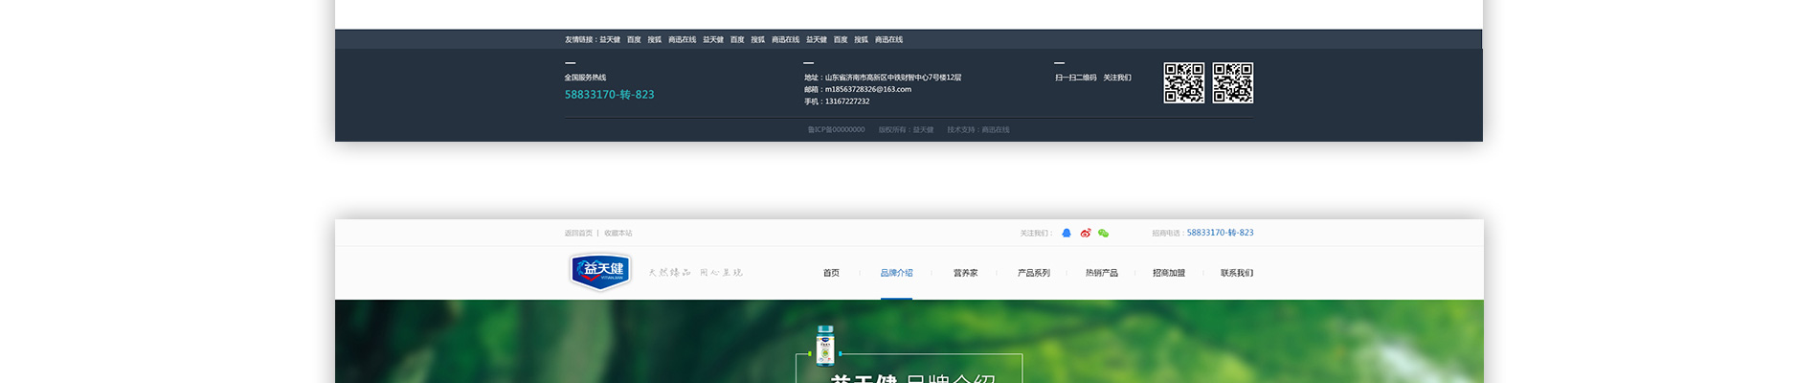Click the 天然臻品 用心呈现 slogan
The width and height of the screenshot is (1819, 383).
(695, 273)
